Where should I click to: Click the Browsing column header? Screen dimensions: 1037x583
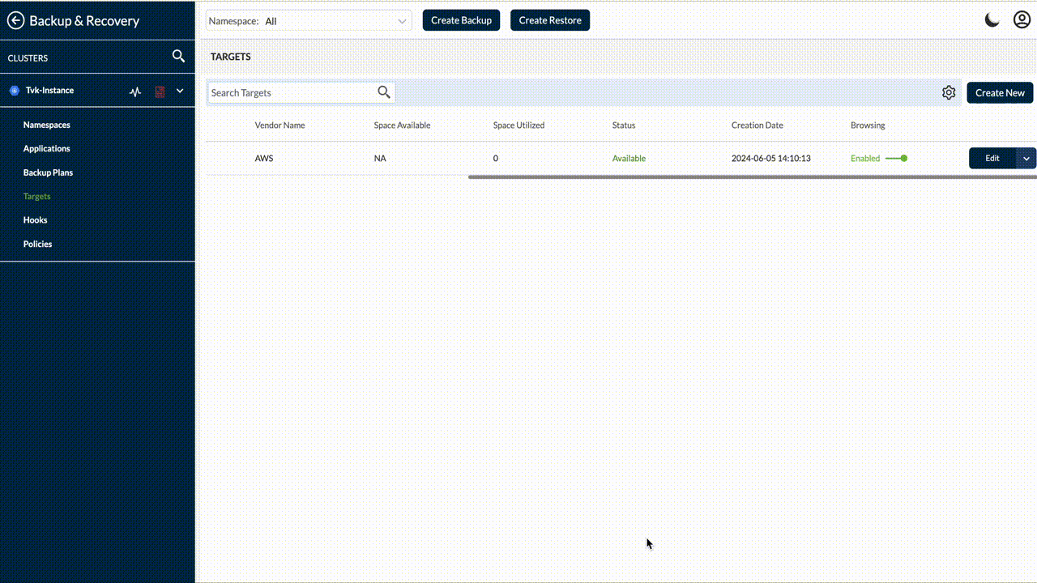868,126
